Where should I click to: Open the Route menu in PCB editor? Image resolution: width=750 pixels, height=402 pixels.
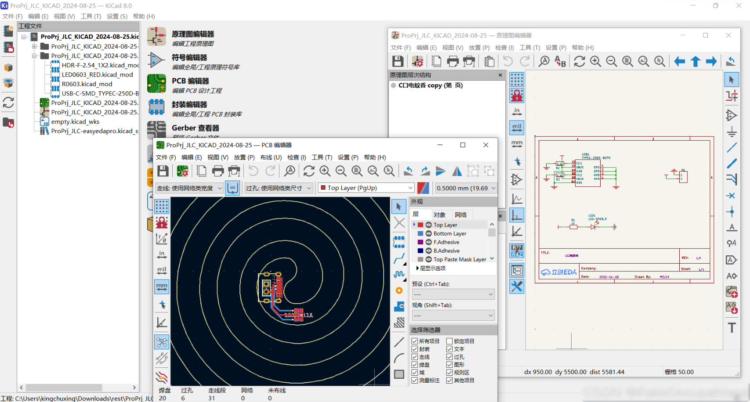click(271, 157)
